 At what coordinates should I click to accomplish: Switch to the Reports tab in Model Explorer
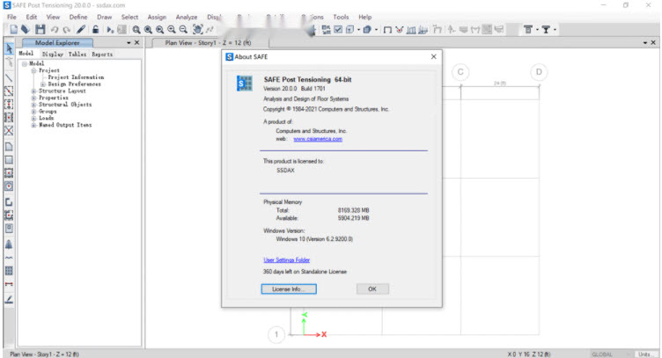[102, 54]
